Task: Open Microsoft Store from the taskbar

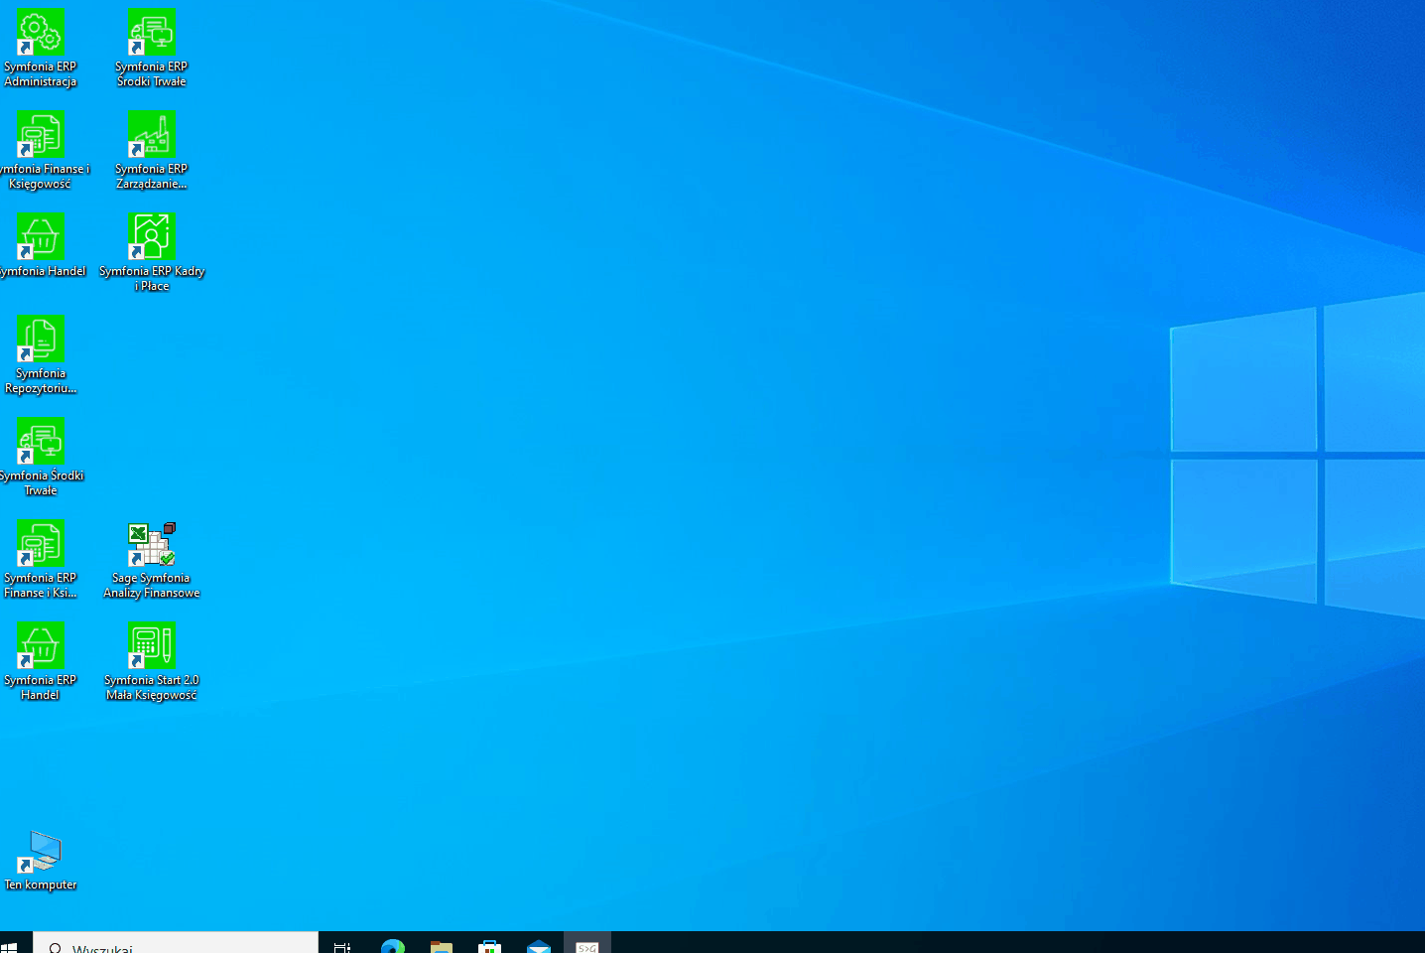Action: tap(490, 945)
